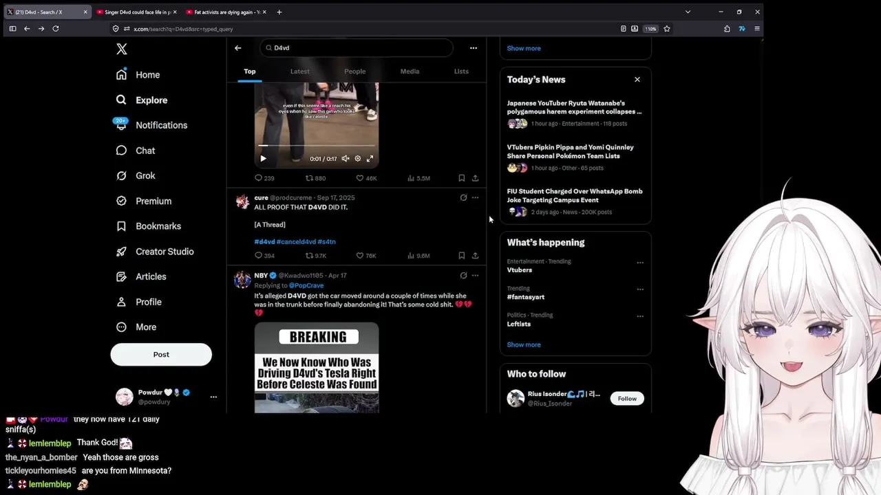Viewport: 881px width, 495px height.
Task: Like cure's post with 76K likes
Action: [x=366, y=256]
